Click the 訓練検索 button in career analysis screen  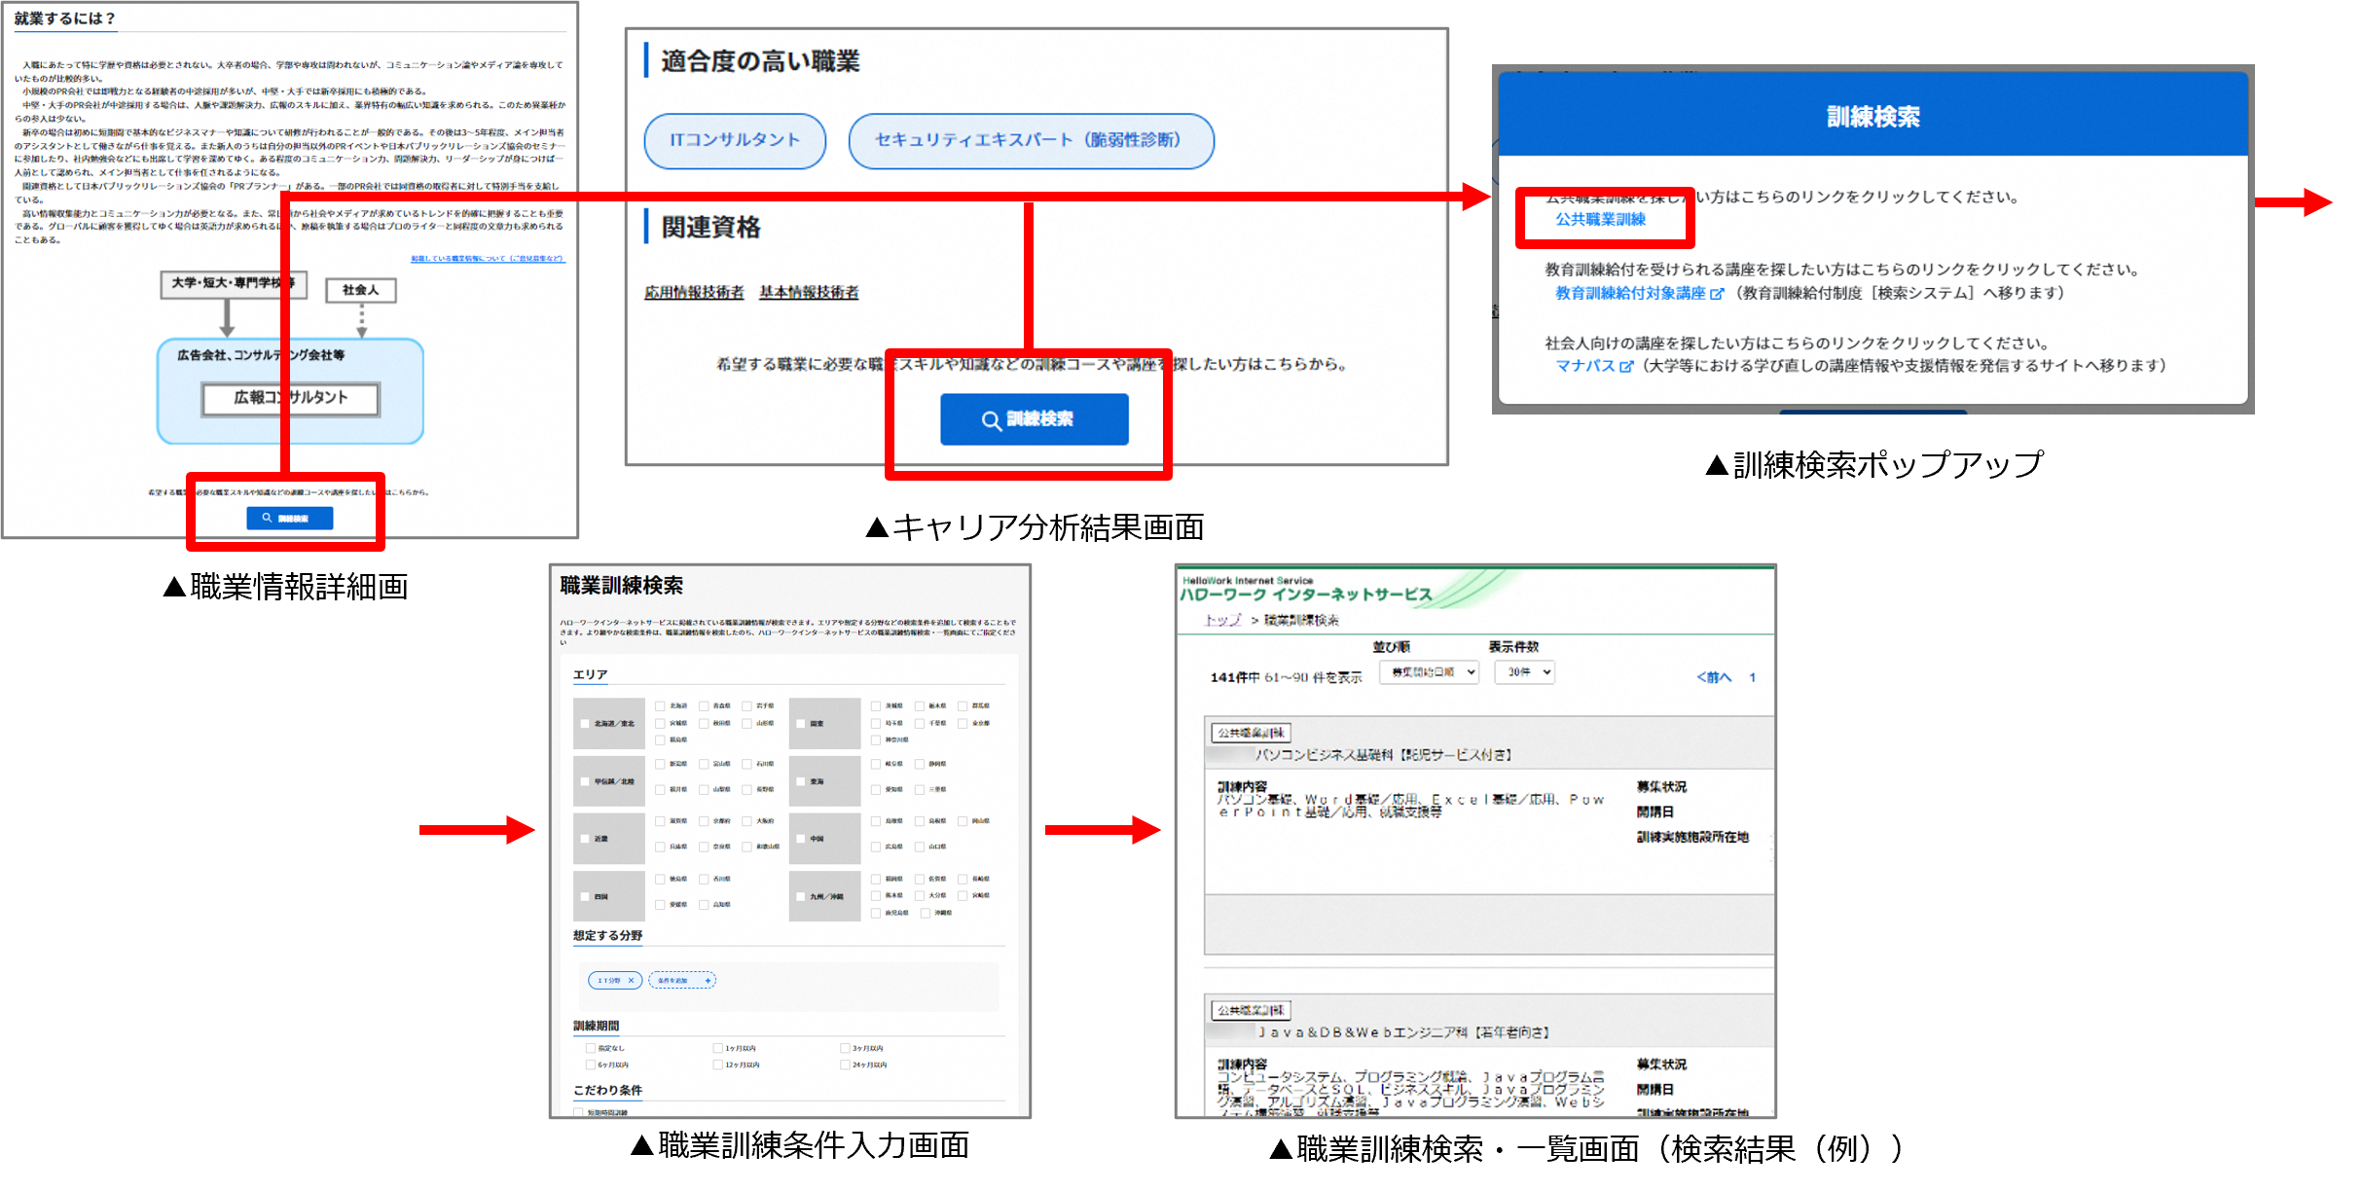(1034, 419)
